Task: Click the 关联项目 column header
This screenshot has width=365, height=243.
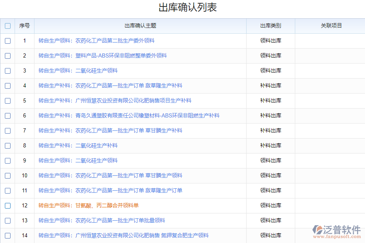Action: [x=331, y=26]
